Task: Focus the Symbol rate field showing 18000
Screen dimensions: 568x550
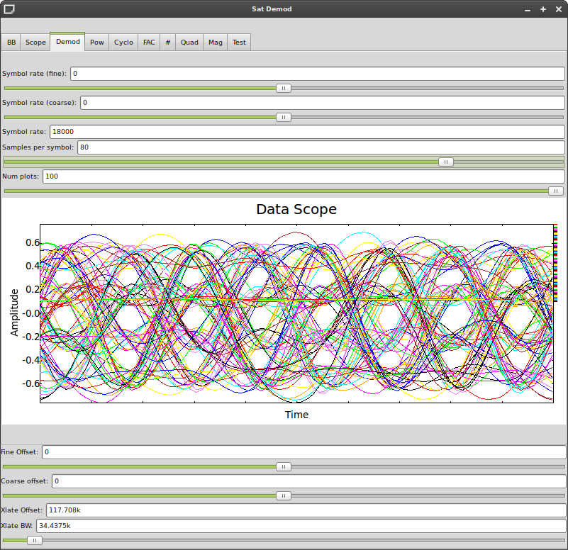Action: tap(306, 132)
